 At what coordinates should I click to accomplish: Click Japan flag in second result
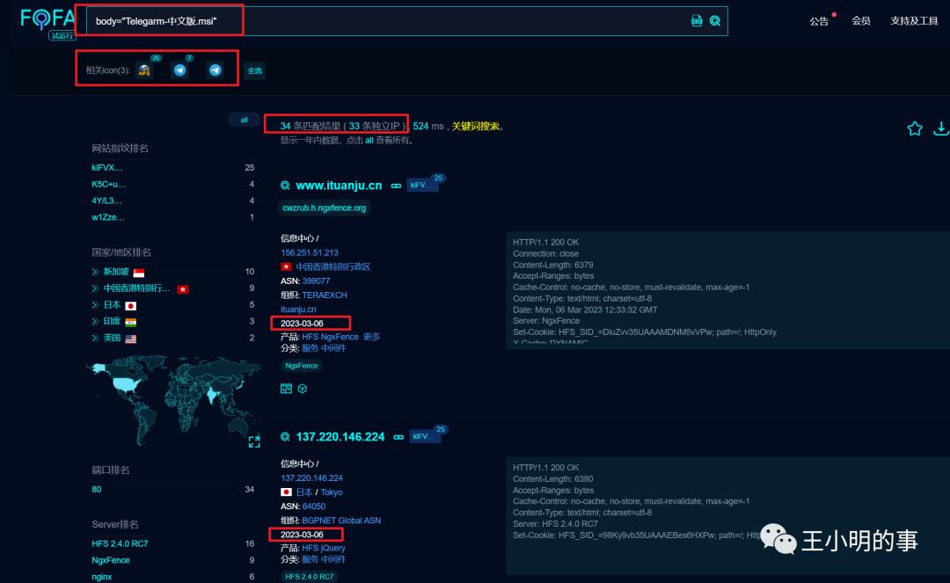(x=286, y=492)
